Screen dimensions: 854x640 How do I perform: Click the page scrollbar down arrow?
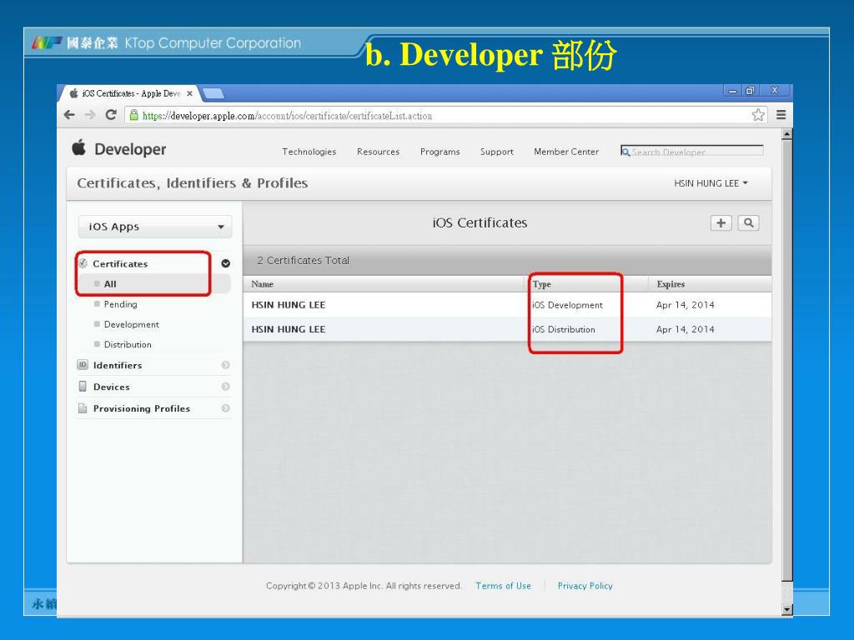coord(786,609)
